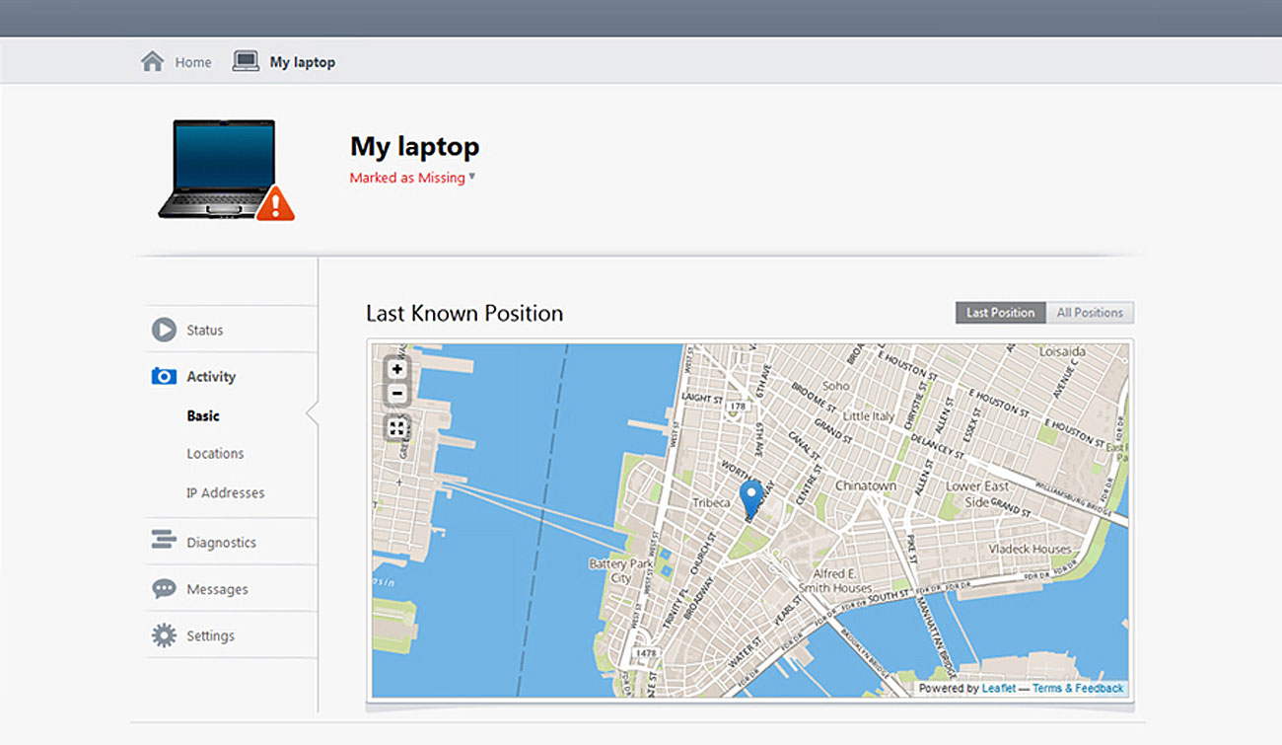Open the Activity section

211,377
